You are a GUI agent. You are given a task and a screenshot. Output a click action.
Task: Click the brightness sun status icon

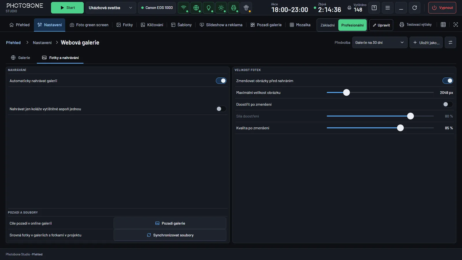point(221,8)
